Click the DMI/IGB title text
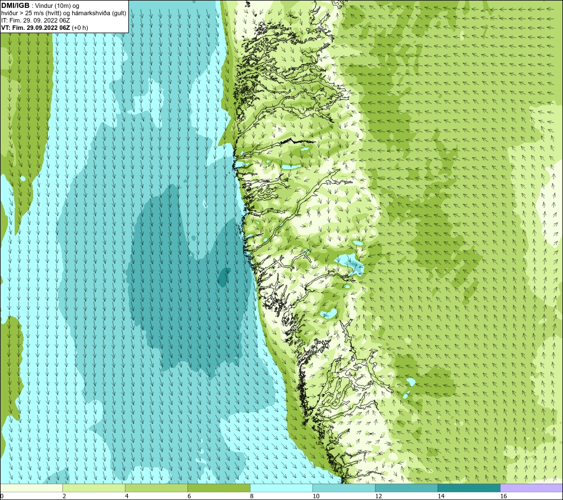 pos(15,6)
